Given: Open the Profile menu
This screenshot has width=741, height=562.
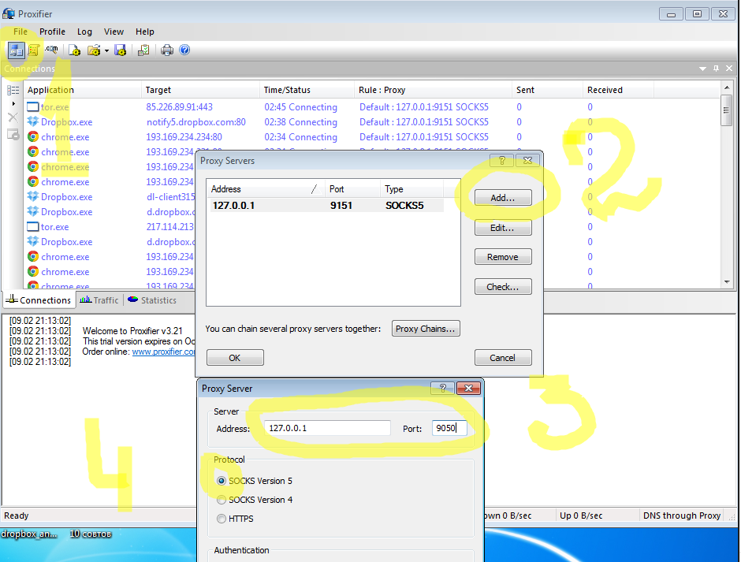Looking at the screenshot, I should pos(52,32).
